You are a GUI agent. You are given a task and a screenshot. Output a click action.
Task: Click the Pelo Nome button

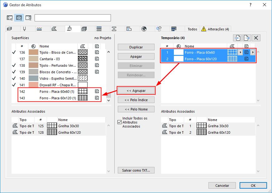[x=136, y=109]
